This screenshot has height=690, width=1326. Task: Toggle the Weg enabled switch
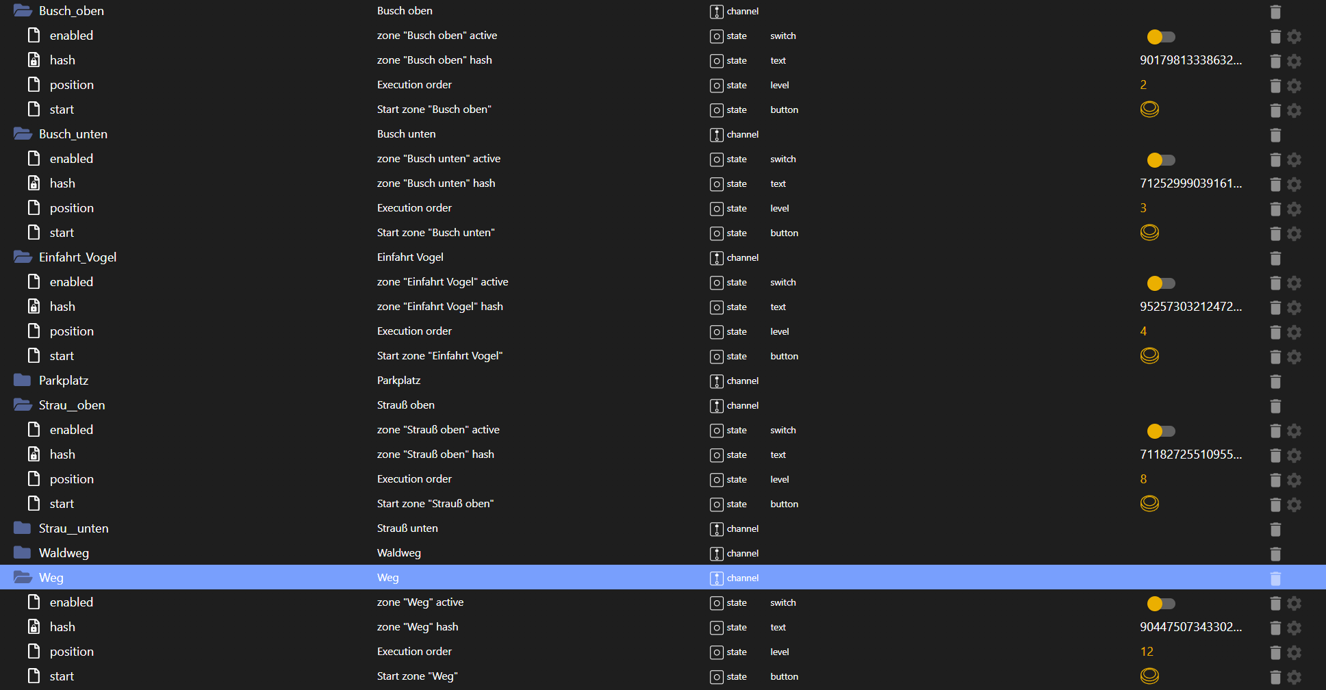coord(1160,603)
